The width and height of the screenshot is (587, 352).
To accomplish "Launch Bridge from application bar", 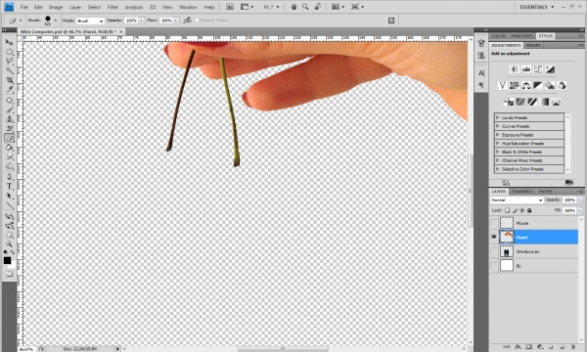I will [230, 7].
